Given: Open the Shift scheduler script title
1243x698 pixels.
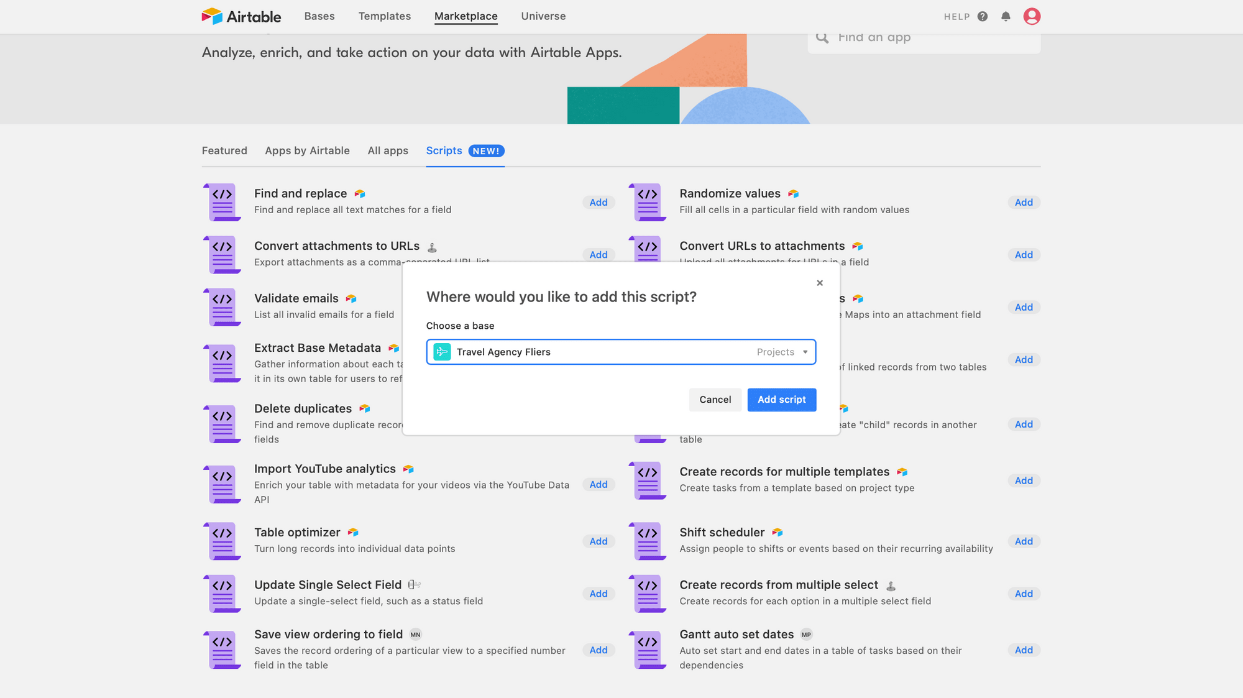Looking at the screenshot, I should (x=722, y=532).
